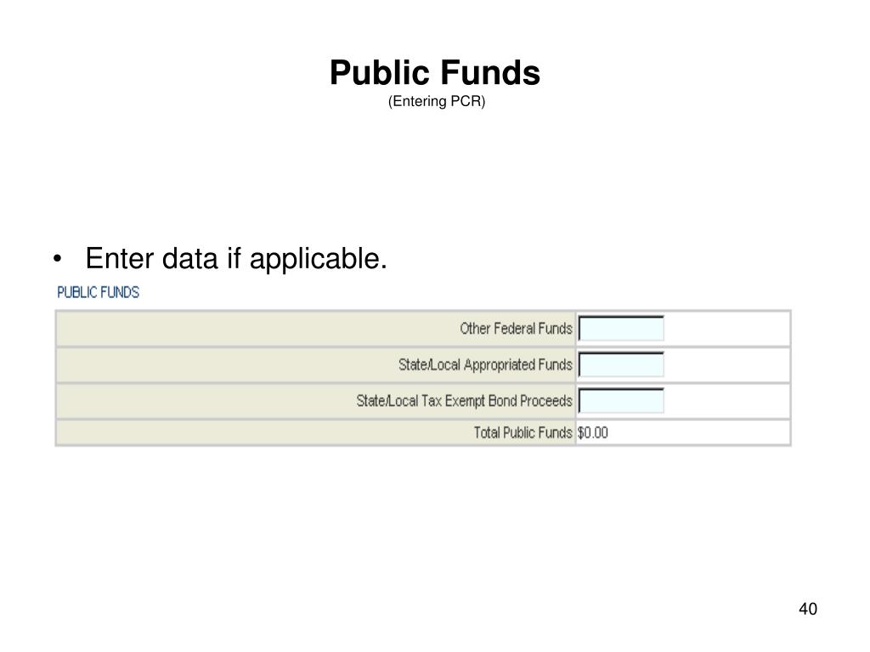Focus the State/Local Appropriated Funds text box
The image size is (870, 652).
click(621, 365)
